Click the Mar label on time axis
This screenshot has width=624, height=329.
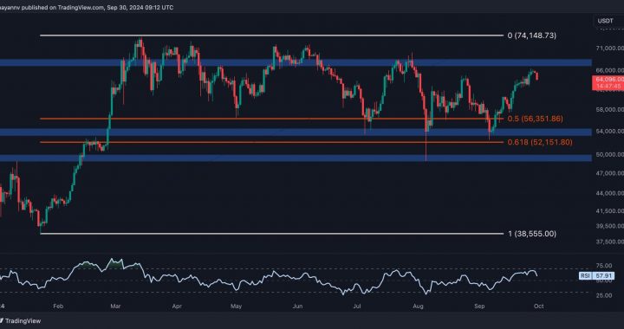click(x=116, y=306)
